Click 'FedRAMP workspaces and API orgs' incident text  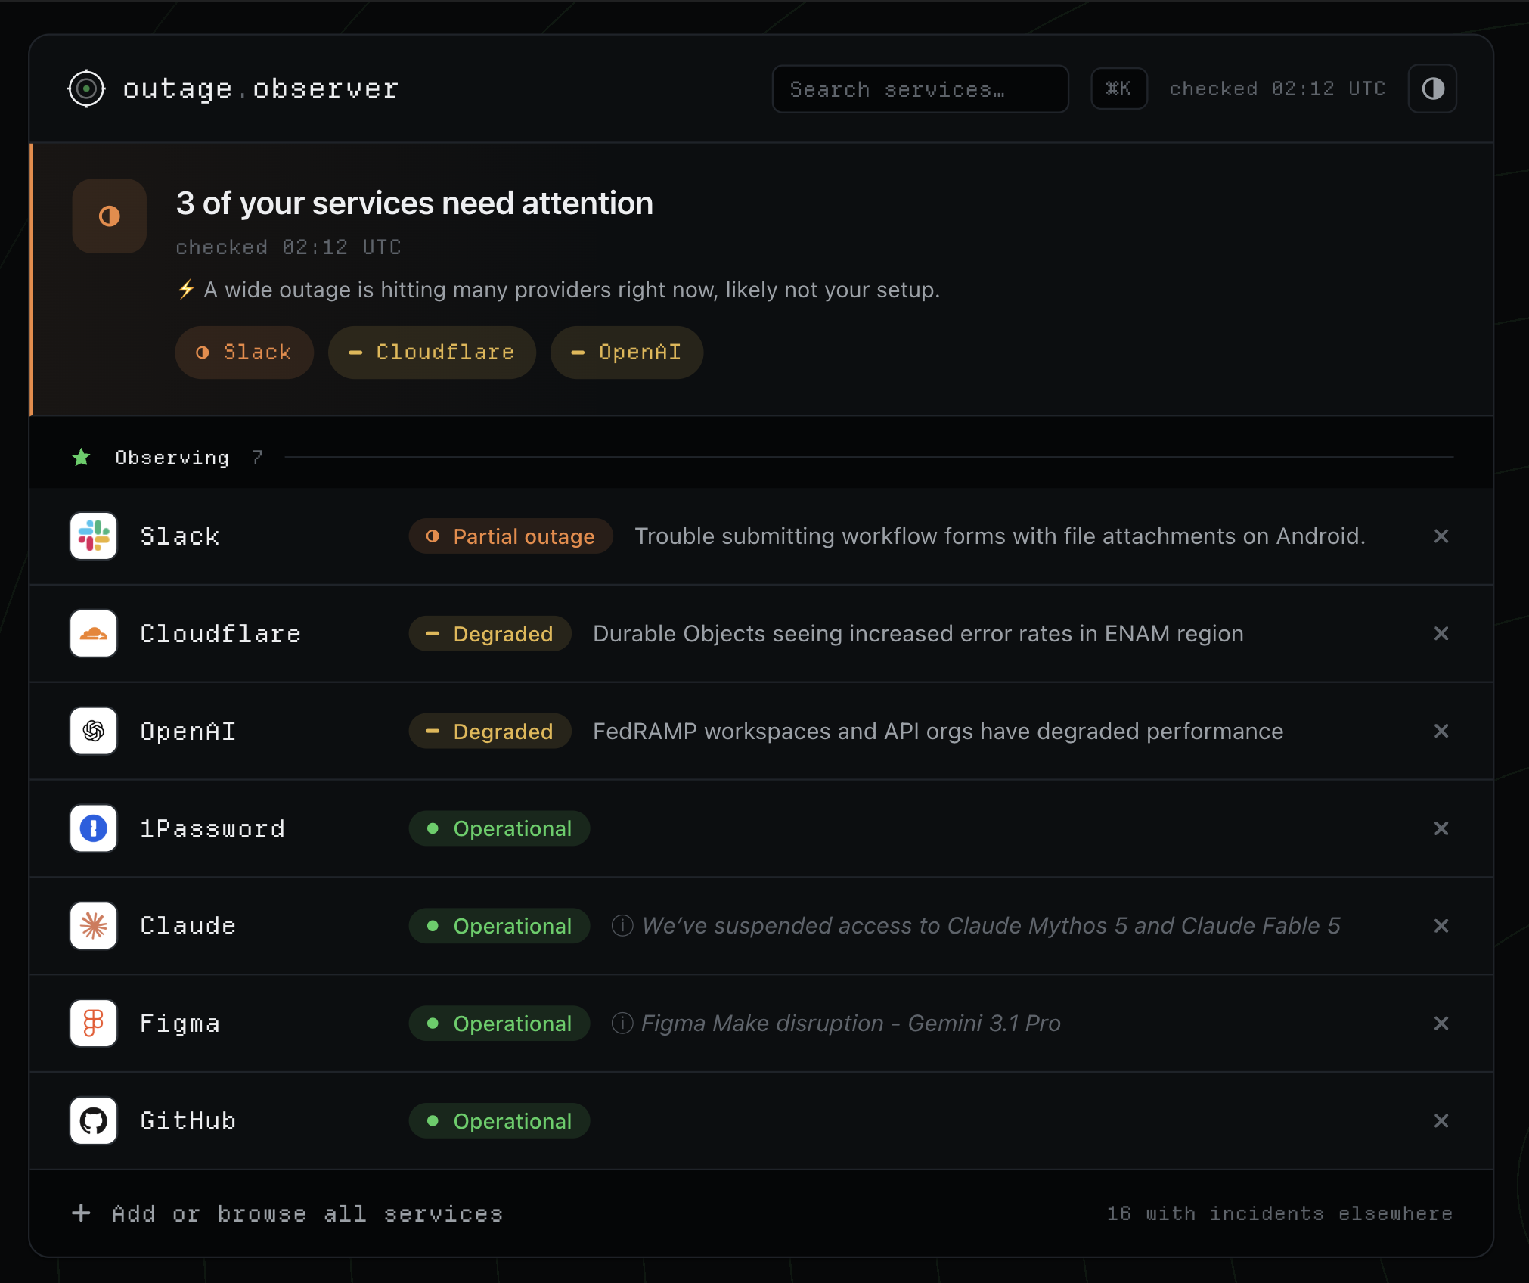pyautogui.click(x=938, y=732)
